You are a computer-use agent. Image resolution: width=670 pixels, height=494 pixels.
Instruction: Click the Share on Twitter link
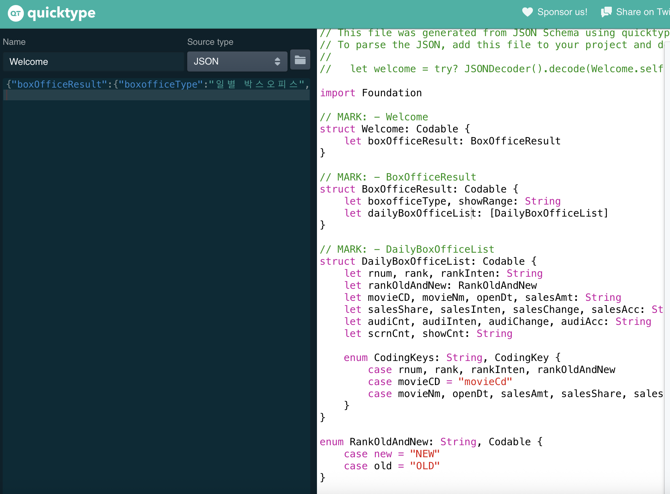pos(642,12)
